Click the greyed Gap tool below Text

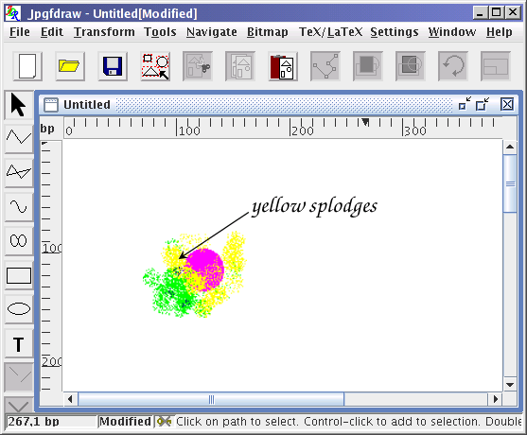click(19, 376)
